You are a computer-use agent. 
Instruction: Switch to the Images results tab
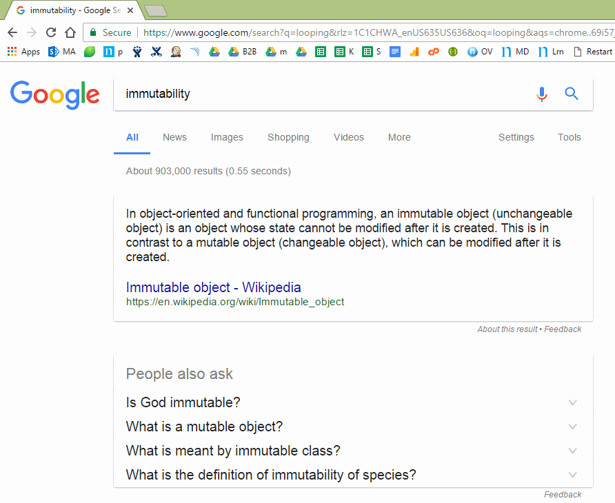227,137
